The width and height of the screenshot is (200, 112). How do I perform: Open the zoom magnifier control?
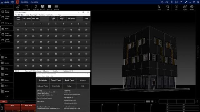point(168,7)
